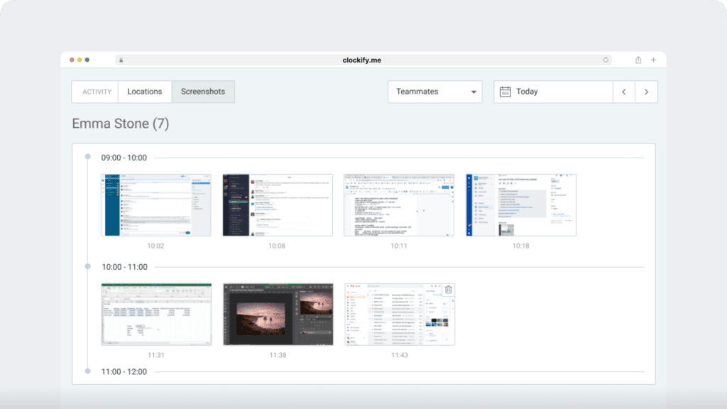This screenshot has height=409, width=727.
Task: Open the calendar icon in date picker
Action: pos(504,92)
